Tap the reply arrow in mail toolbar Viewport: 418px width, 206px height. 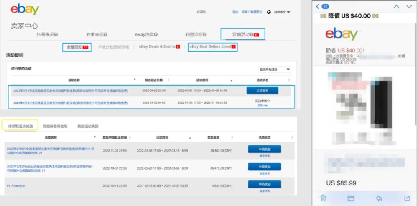click(379, 198)
